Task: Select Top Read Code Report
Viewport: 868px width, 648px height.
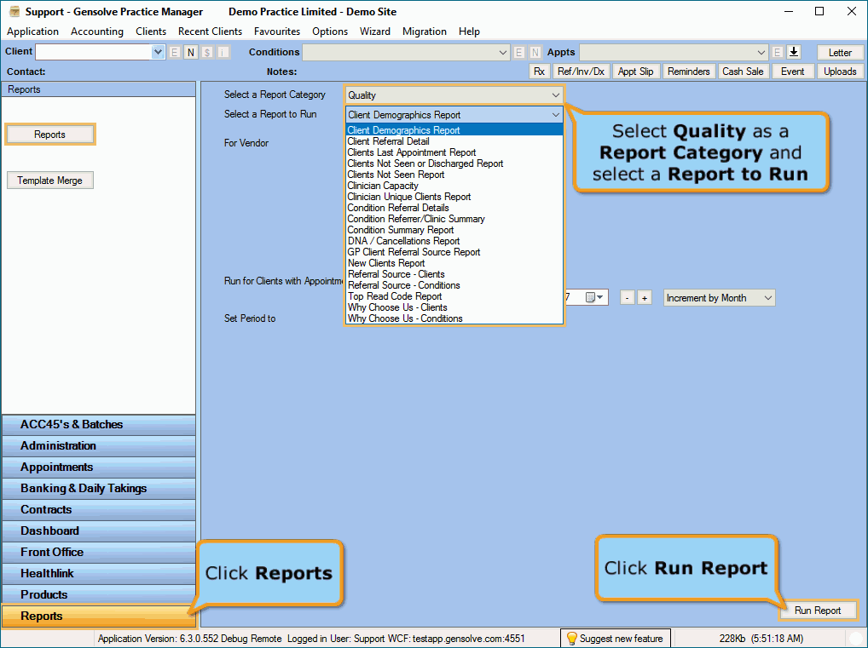Action: (454, 296)
